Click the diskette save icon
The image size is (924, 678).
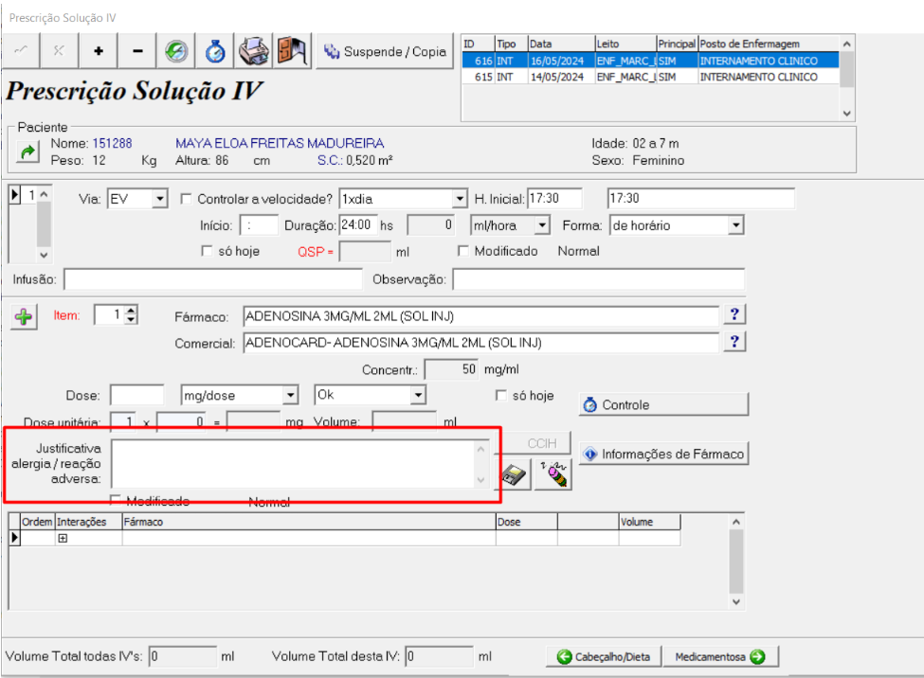click(514, 474)
